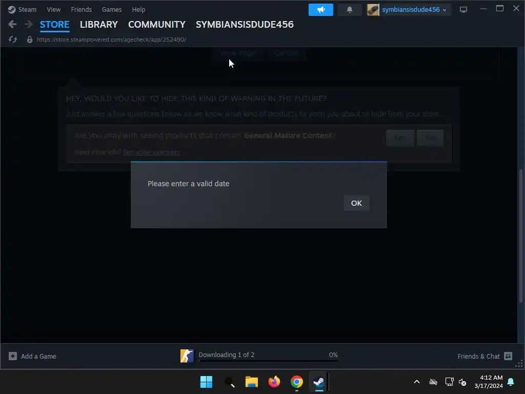
Task: Switch to the LIBRARY tab
Action: click(99, 25)
